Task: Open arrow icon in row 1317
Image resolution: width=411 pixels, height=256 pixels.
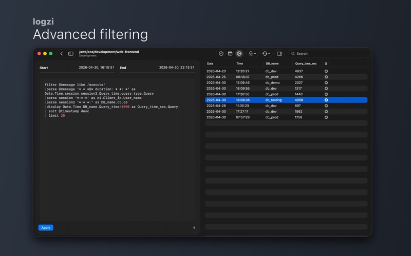Action: point(326,89)
